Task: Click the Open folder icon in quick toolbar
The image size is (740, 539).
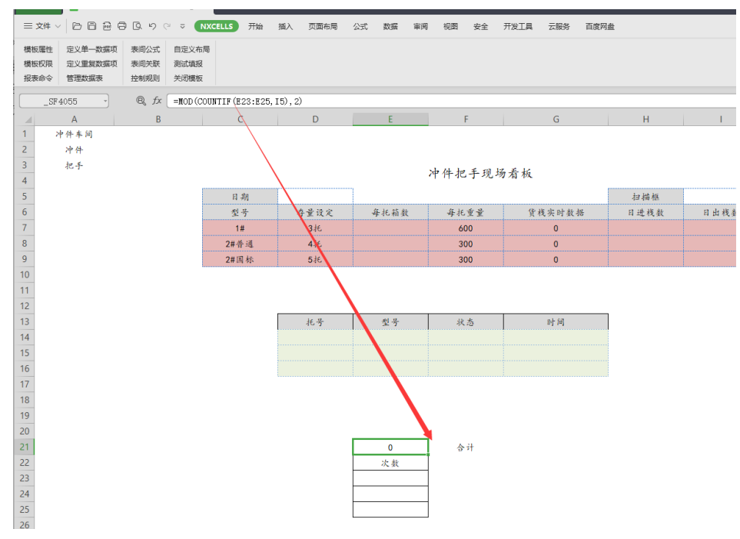Action: (77, 26)
